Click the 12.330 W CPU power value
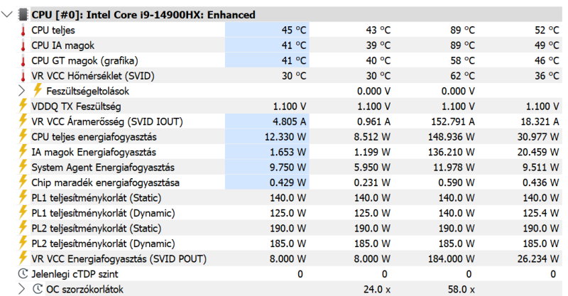 coord(285,136)
